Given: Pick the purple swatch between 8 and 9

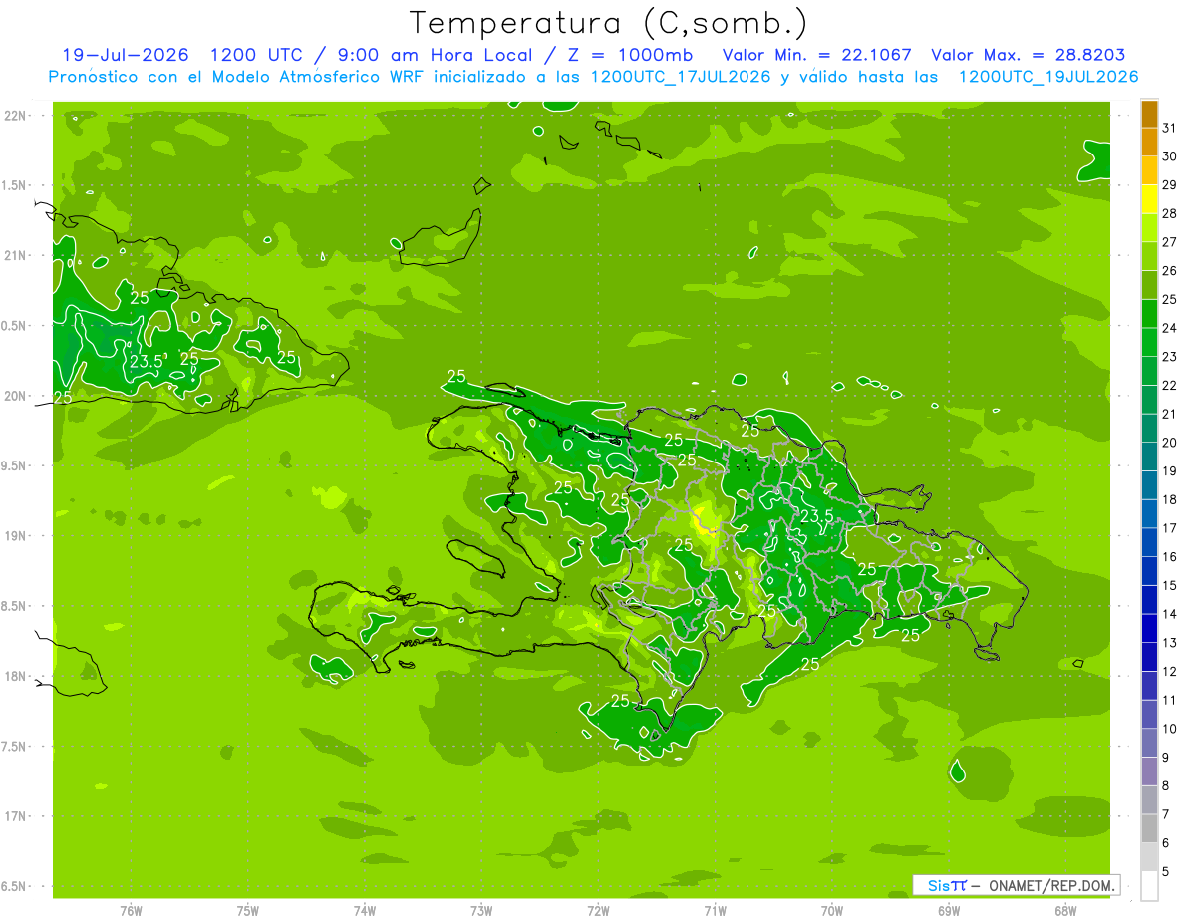Looking at the screenshot, I should point(1149,772).
